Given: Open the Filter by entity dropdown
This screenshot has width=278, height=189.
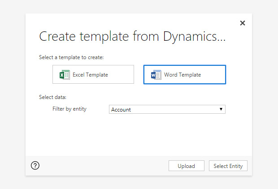Looking at the screenshot, I should pos(167,109).
